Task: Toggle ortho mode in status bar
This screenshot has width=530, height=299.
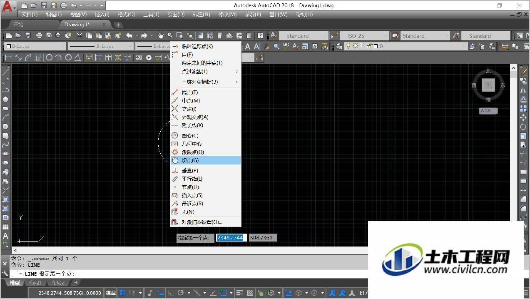Action: point(170,293)
